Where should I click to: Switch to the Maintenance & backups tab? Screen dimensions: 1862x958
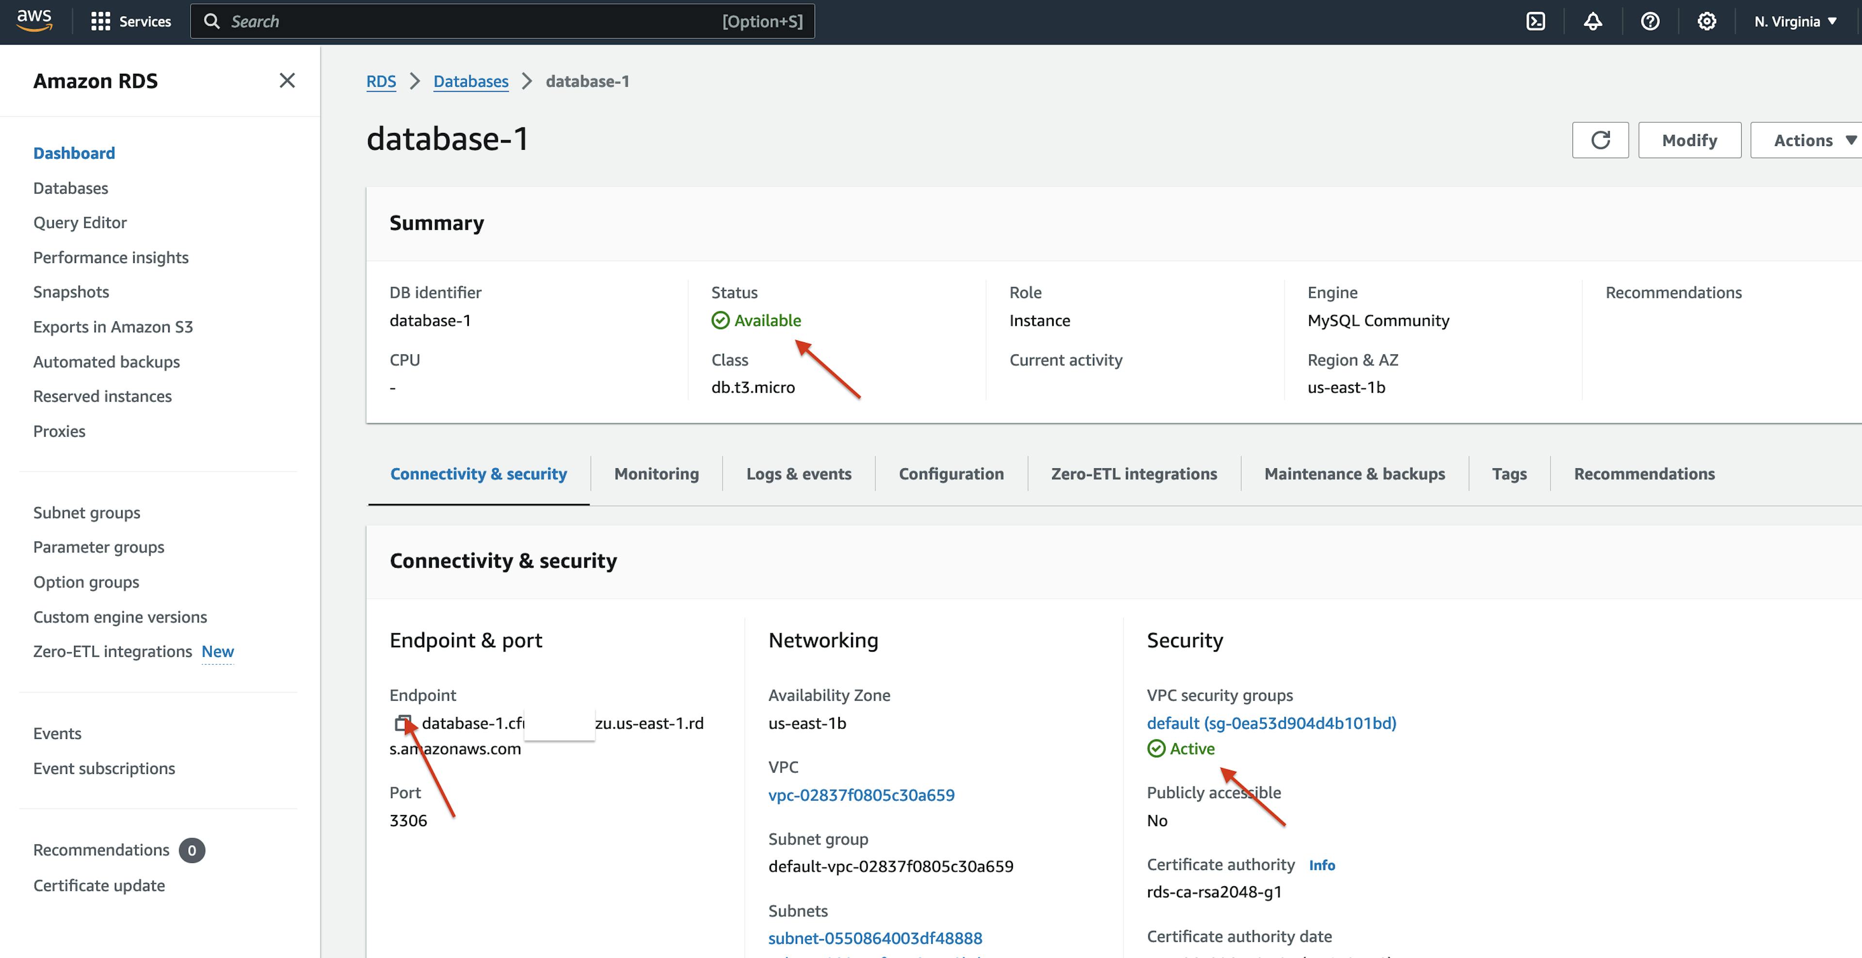1355,473
